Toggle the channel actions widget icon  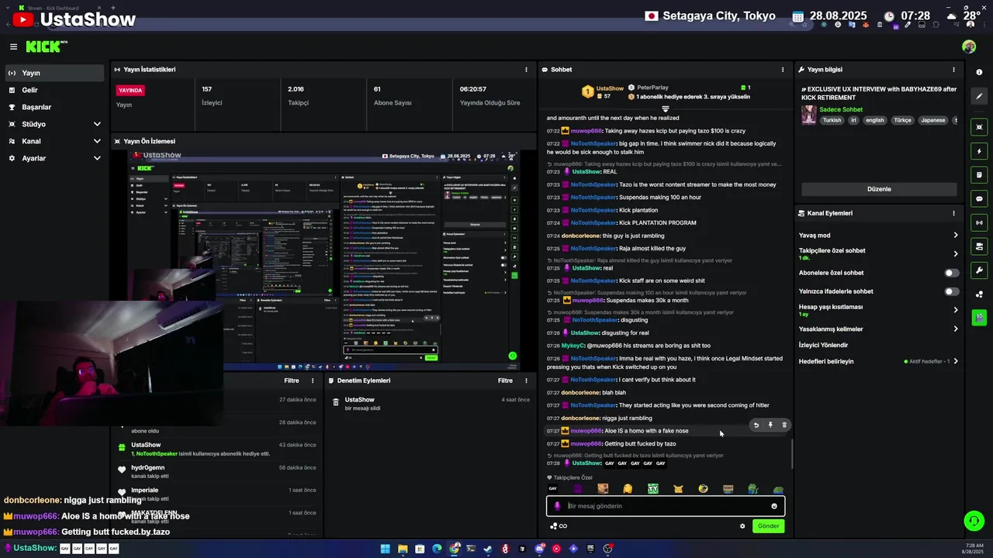click(979, 246)
